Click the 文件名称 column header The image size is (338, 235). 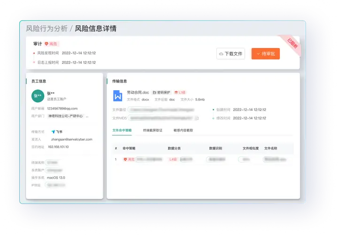tap(271, 148)
